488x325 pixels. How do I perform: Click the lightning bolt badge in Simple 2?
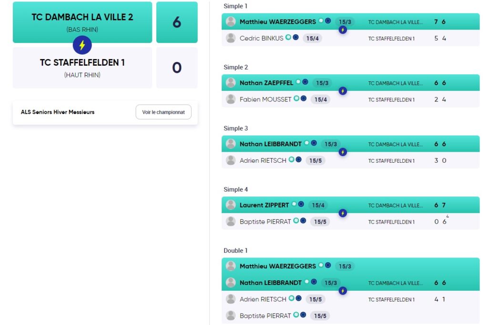click(x=343, y=91)
